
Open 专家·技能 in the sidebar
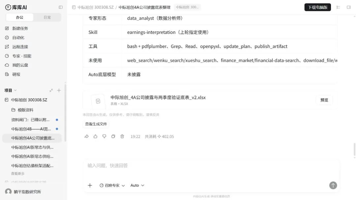click(21, 56)
